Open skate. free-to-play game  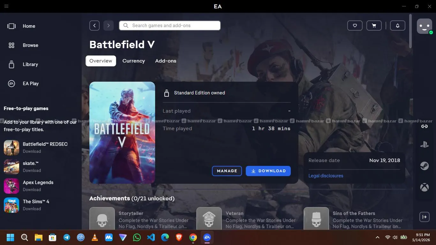[x=41, y=167]
